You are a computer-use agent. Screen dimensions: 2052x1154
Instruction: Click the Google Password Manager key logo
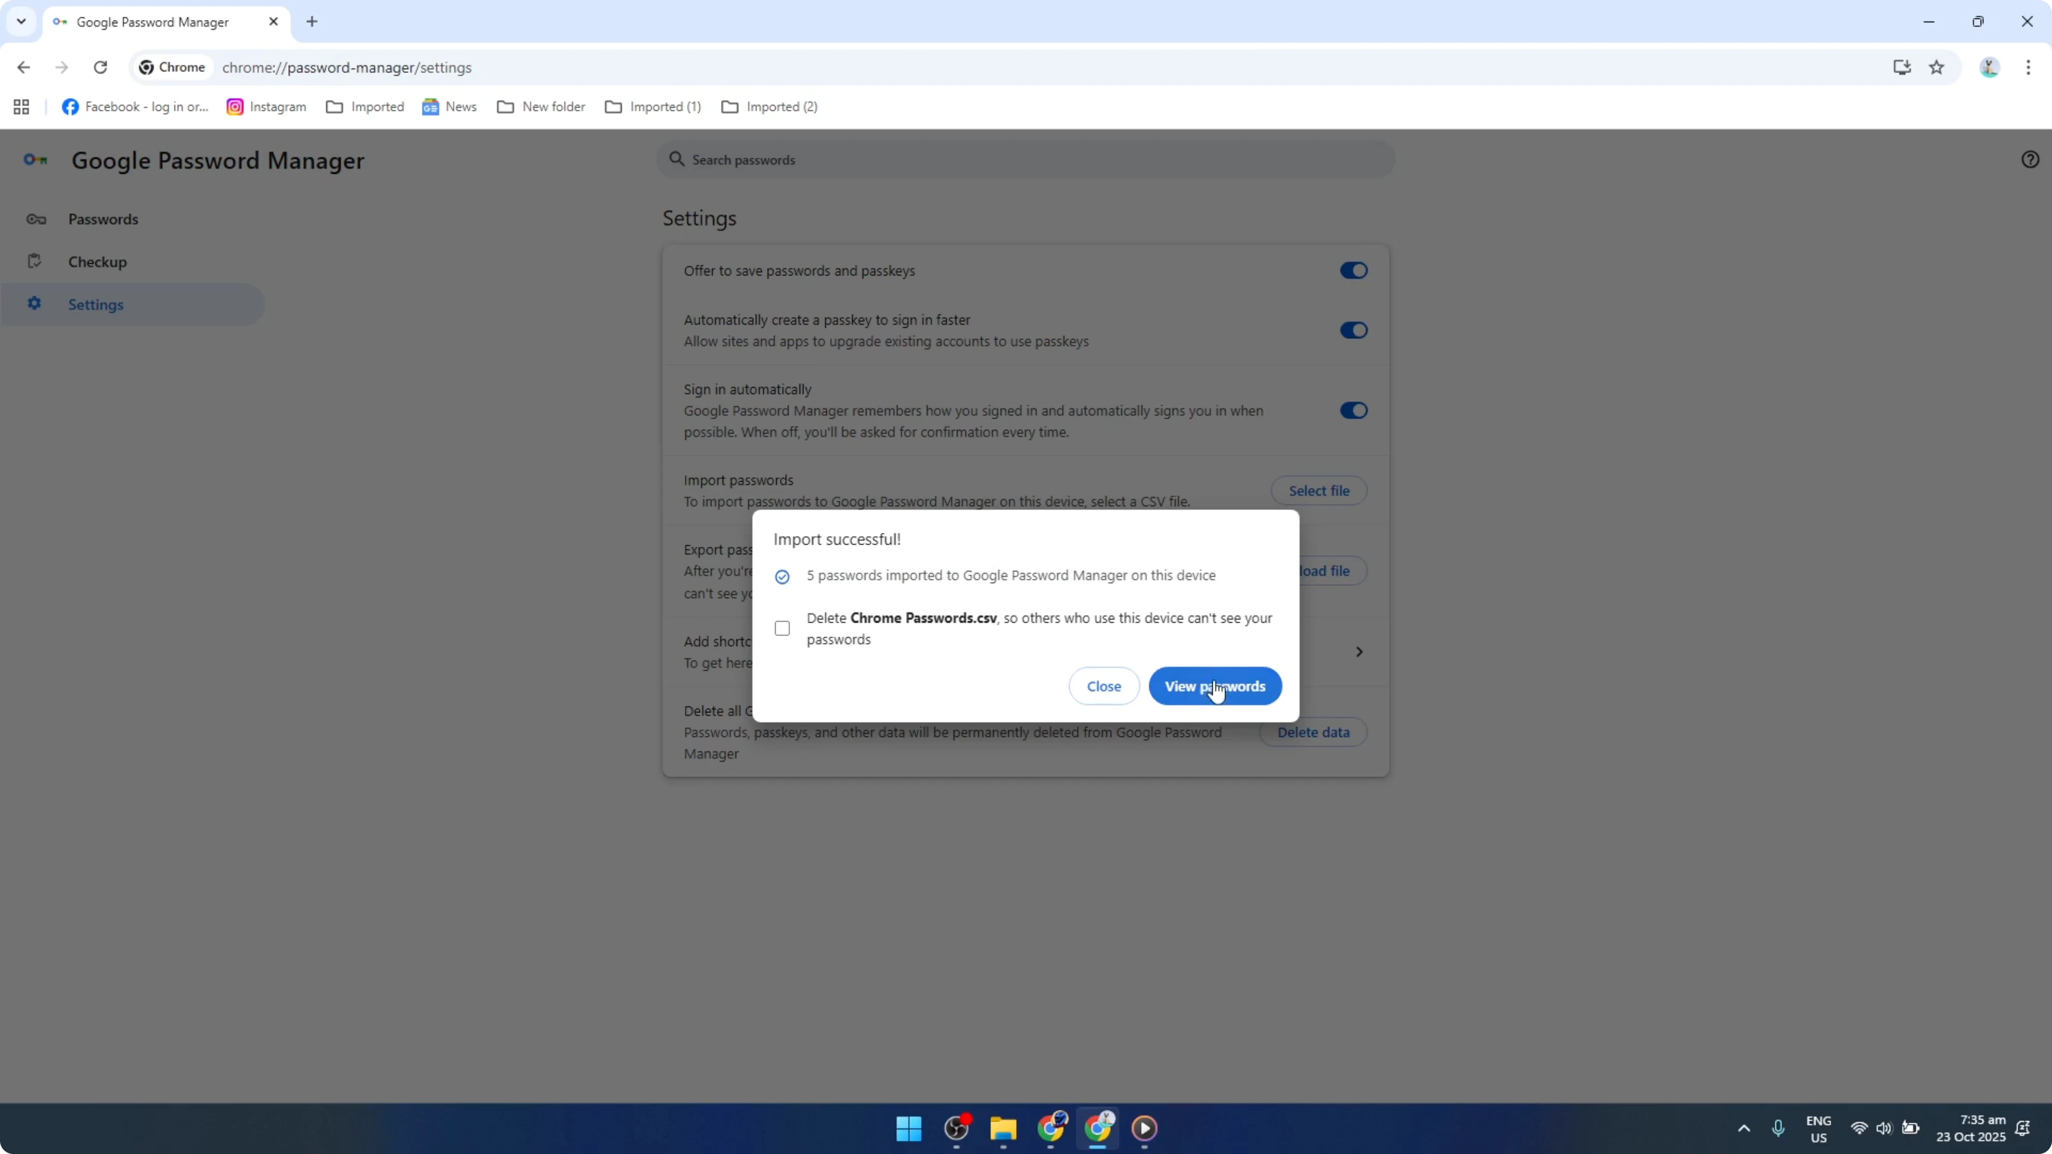pos(35,160)
